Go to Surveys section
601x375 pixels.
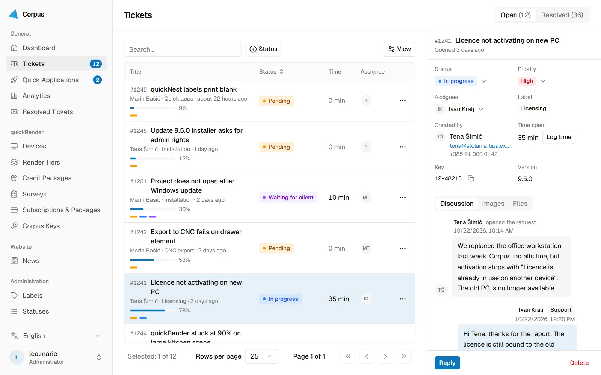pyautogui.click(x=56, y=194)
